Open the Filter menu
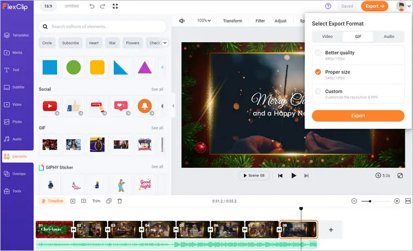413x251 pixels. [x=260, y=21]
